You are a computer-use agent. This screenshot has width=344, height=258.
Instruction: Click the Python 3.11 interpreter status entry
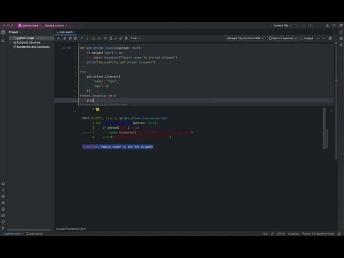[318, 234]
